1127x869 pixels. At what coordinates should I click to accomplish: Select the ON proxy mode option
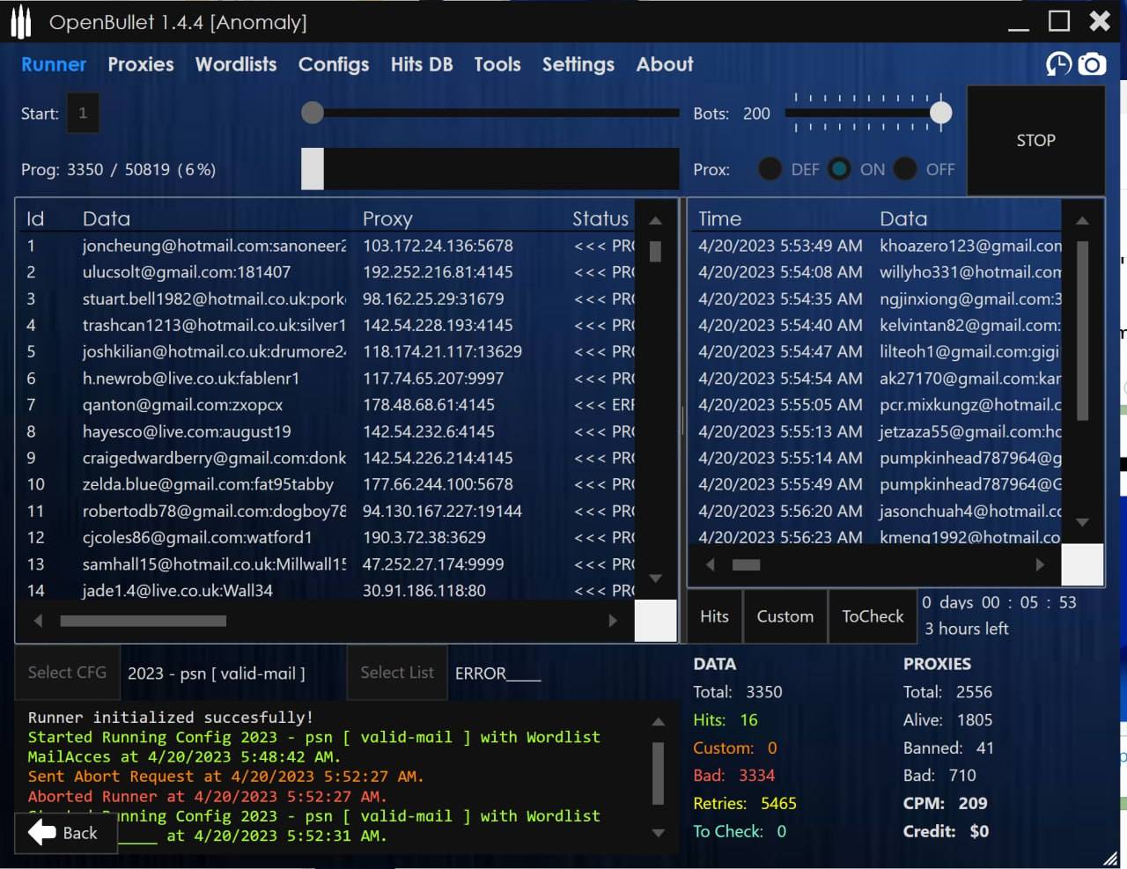(840, 169)
